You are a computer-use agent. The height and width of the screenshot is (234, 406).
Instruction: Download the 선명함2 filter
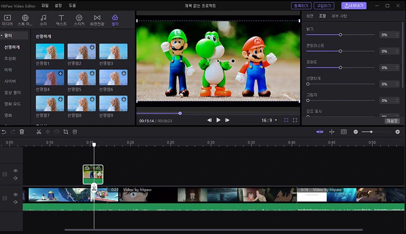click(x=92, y=47)
